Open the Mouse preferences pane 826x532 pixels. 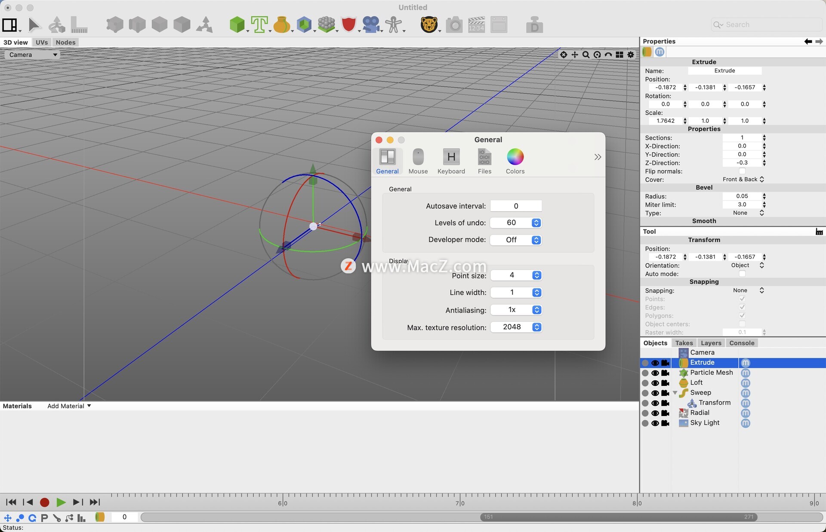tap(418, 162)
